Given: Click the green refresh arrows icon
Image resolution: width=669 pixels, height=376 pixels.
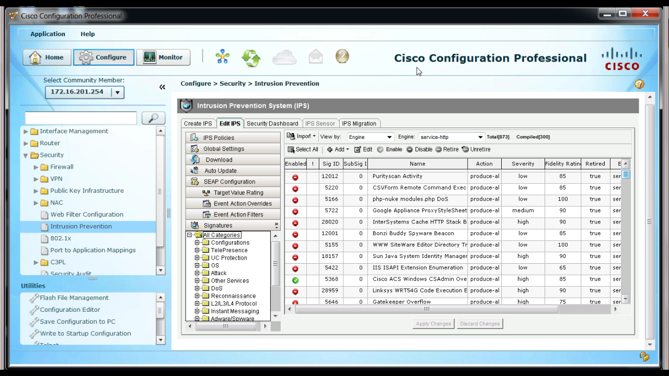Looking at the screenshot, I should [251, 57].
